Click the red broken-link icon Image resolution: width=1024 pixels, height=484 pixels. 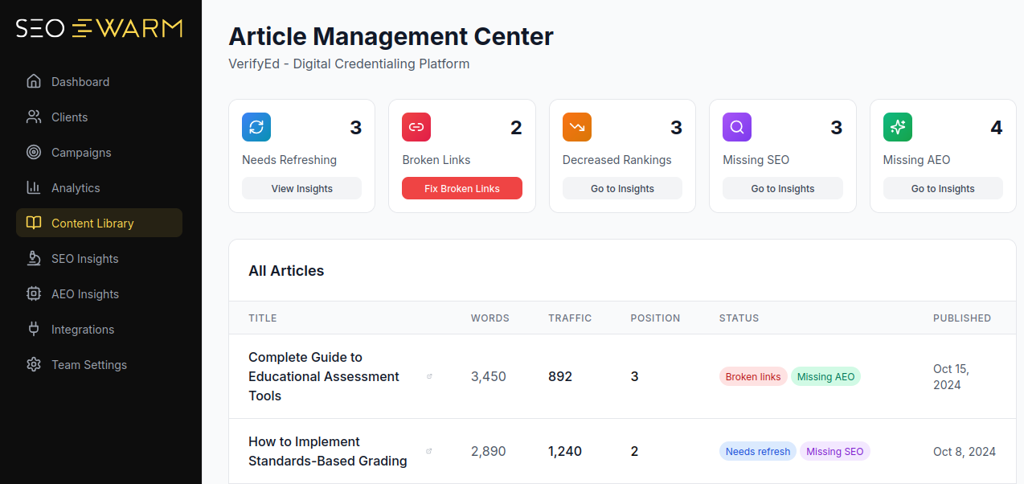416,127
